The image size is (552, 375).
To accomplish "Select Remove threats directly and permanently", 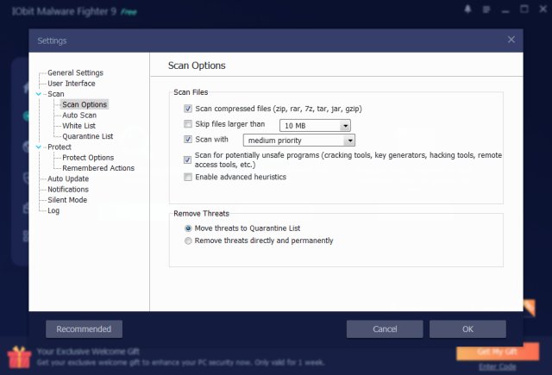I will click(x=189, y=241).
